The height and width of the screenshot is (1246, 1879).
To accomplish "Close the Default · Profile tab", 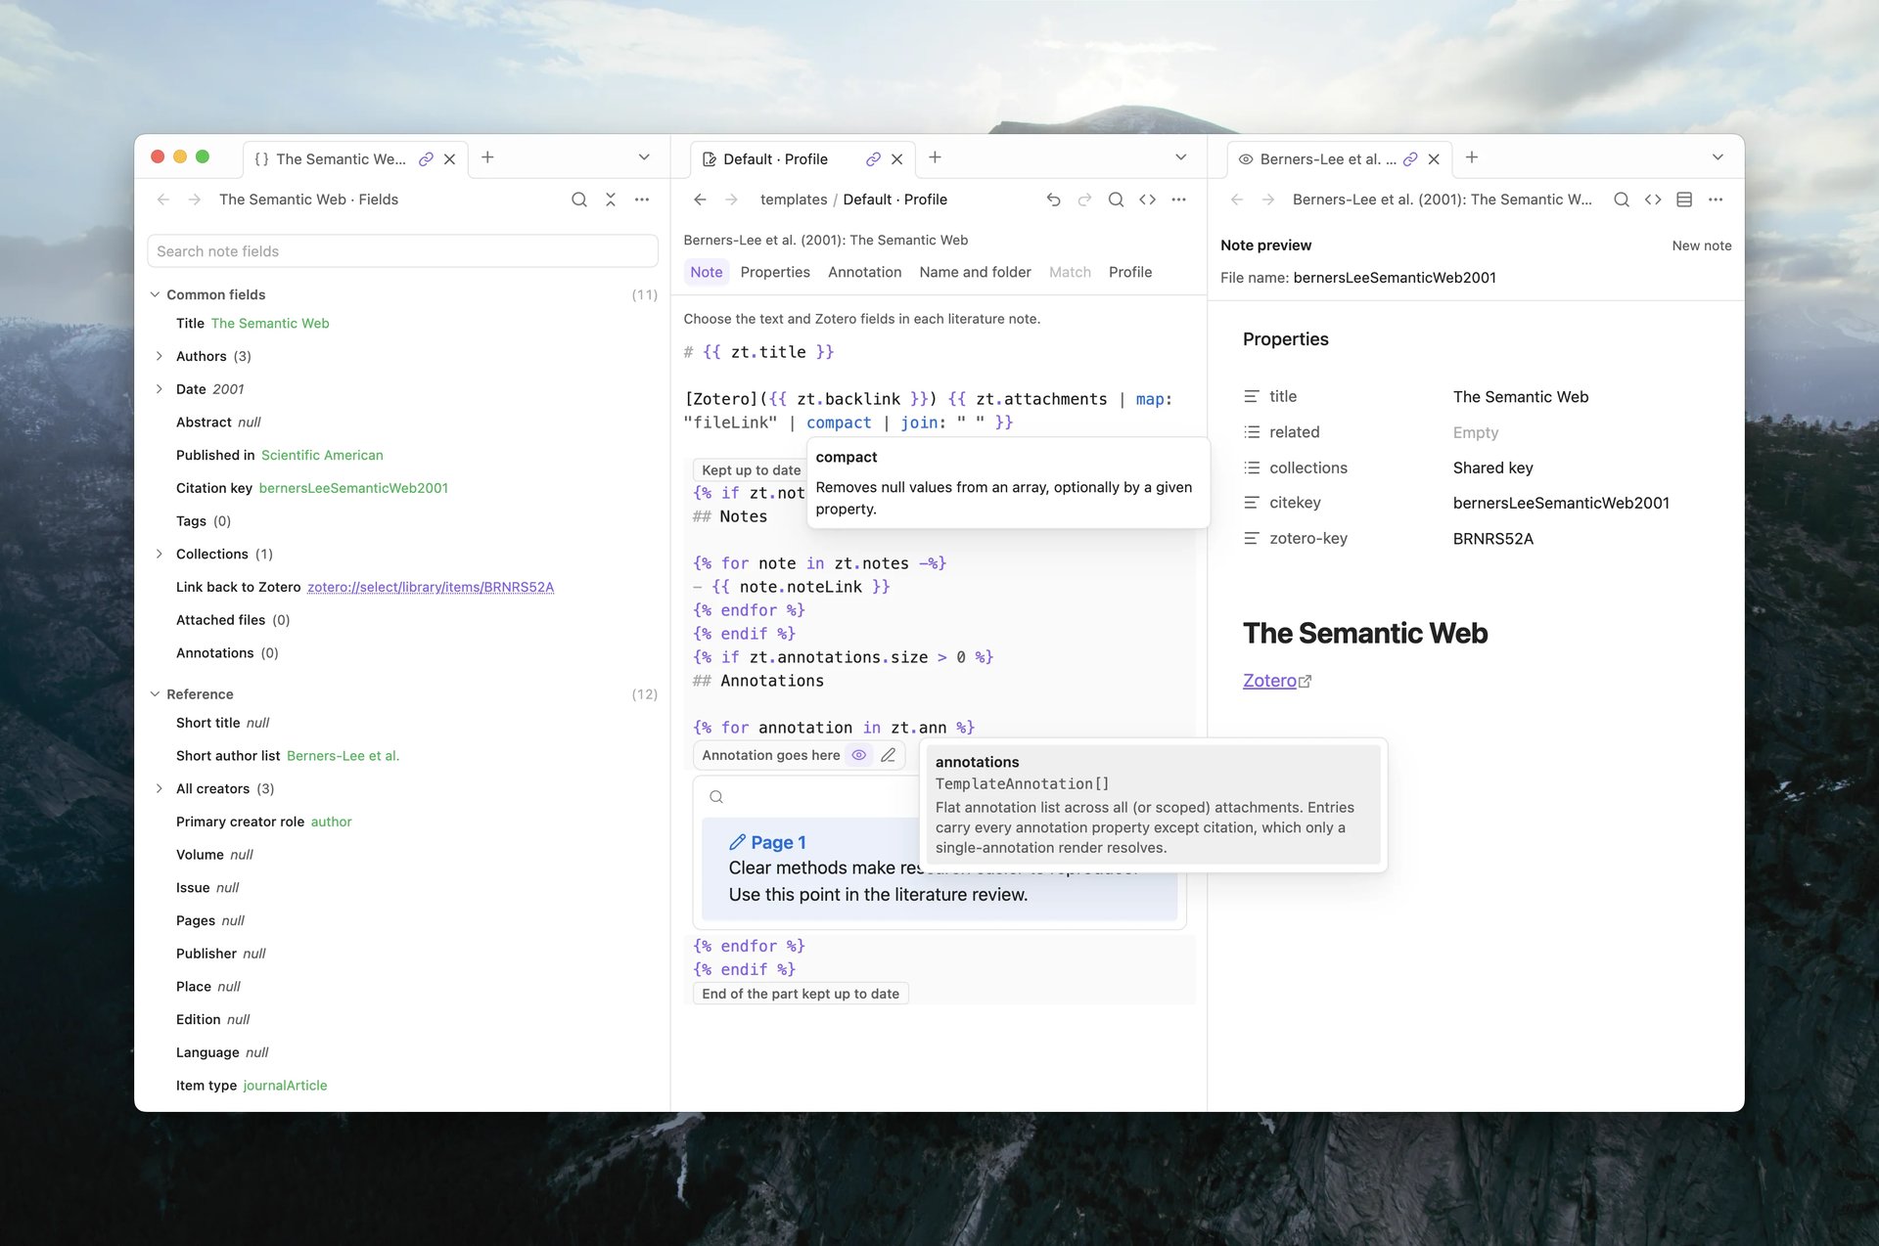I will point(896,158).
